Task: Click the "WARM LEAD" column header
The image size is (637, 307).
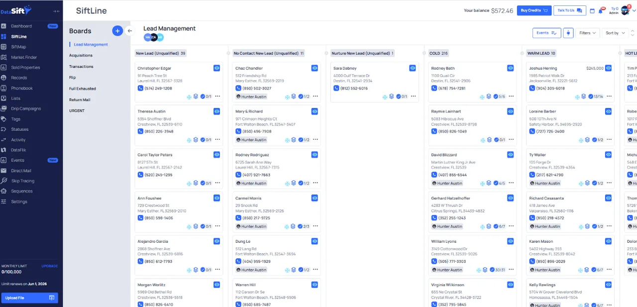Action: pyautogui.click(x=541, y=53)
